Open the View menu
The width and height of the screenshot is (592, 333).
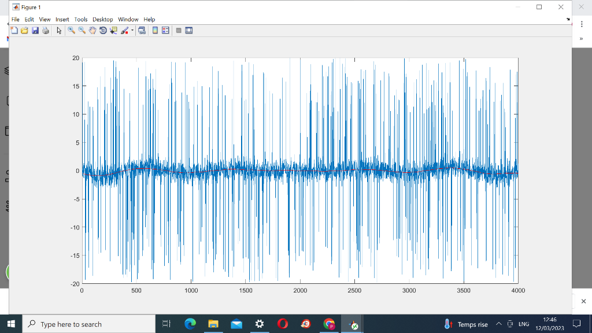(45, 19)
